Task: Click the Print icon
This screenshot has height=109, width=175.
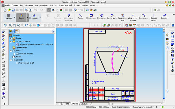Action: pyautogui.click(x=26, y=10)
